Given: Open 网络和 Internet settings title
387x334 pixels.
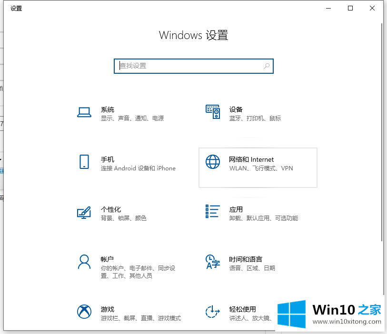Looking at the screenshot, I should coord(251,159).
